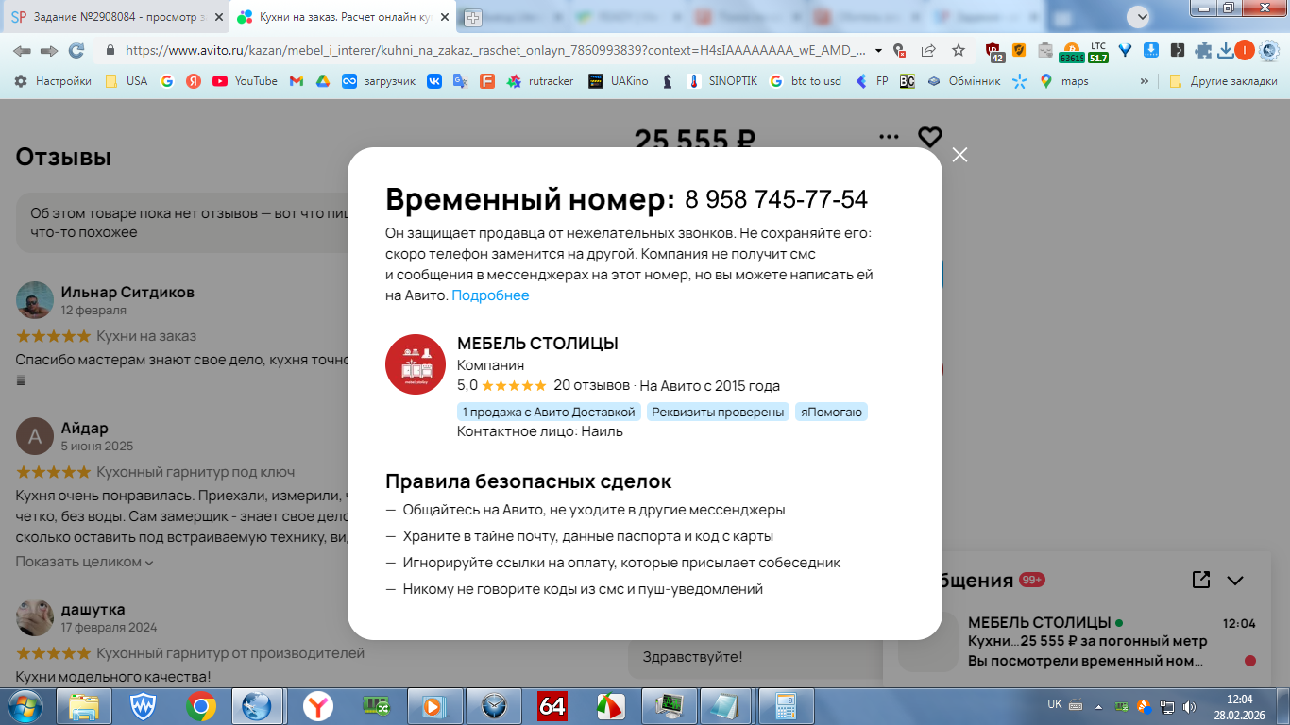Viewport: 1290px width, 725px height.
Task: Reload the Avito page
Action: click(76, 50)
